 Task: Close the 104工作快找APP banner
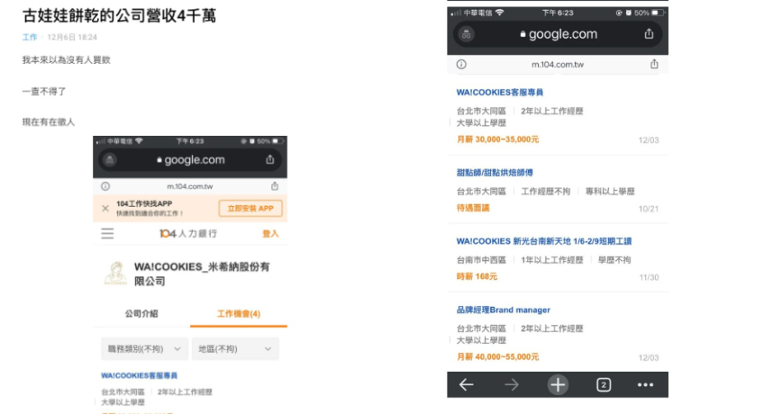click(x=105, y=209)
